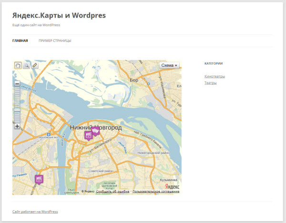
Task: Open the Театры category link
Action: point(210,83)
